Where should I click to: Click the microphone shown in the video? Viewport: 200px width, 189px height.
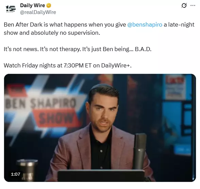(x=140, y=151)
